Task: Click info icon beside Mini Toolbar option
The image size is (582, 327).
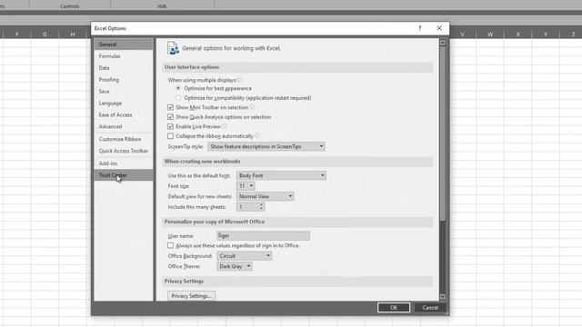Action: (252, 107)
